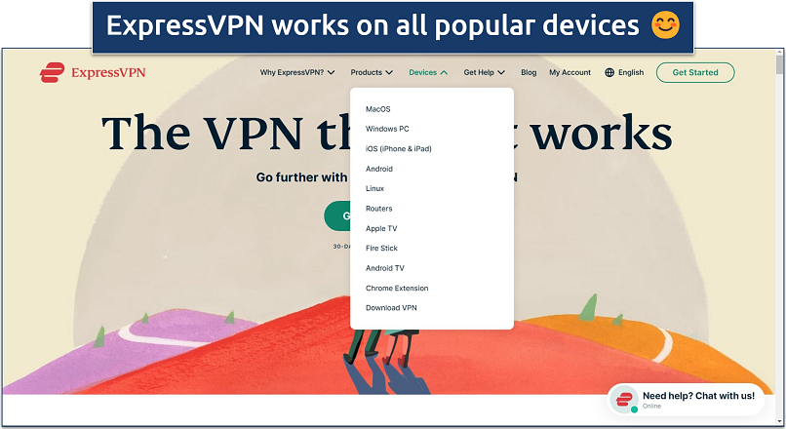Select Chrome Extension from the menu

pos(397,289)
